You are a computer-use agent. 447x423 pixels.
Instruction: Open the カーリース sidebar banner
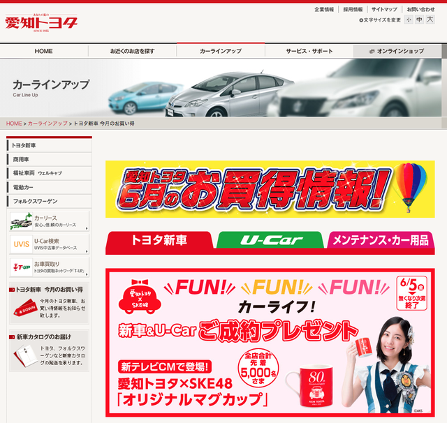[x=49, y=221]
